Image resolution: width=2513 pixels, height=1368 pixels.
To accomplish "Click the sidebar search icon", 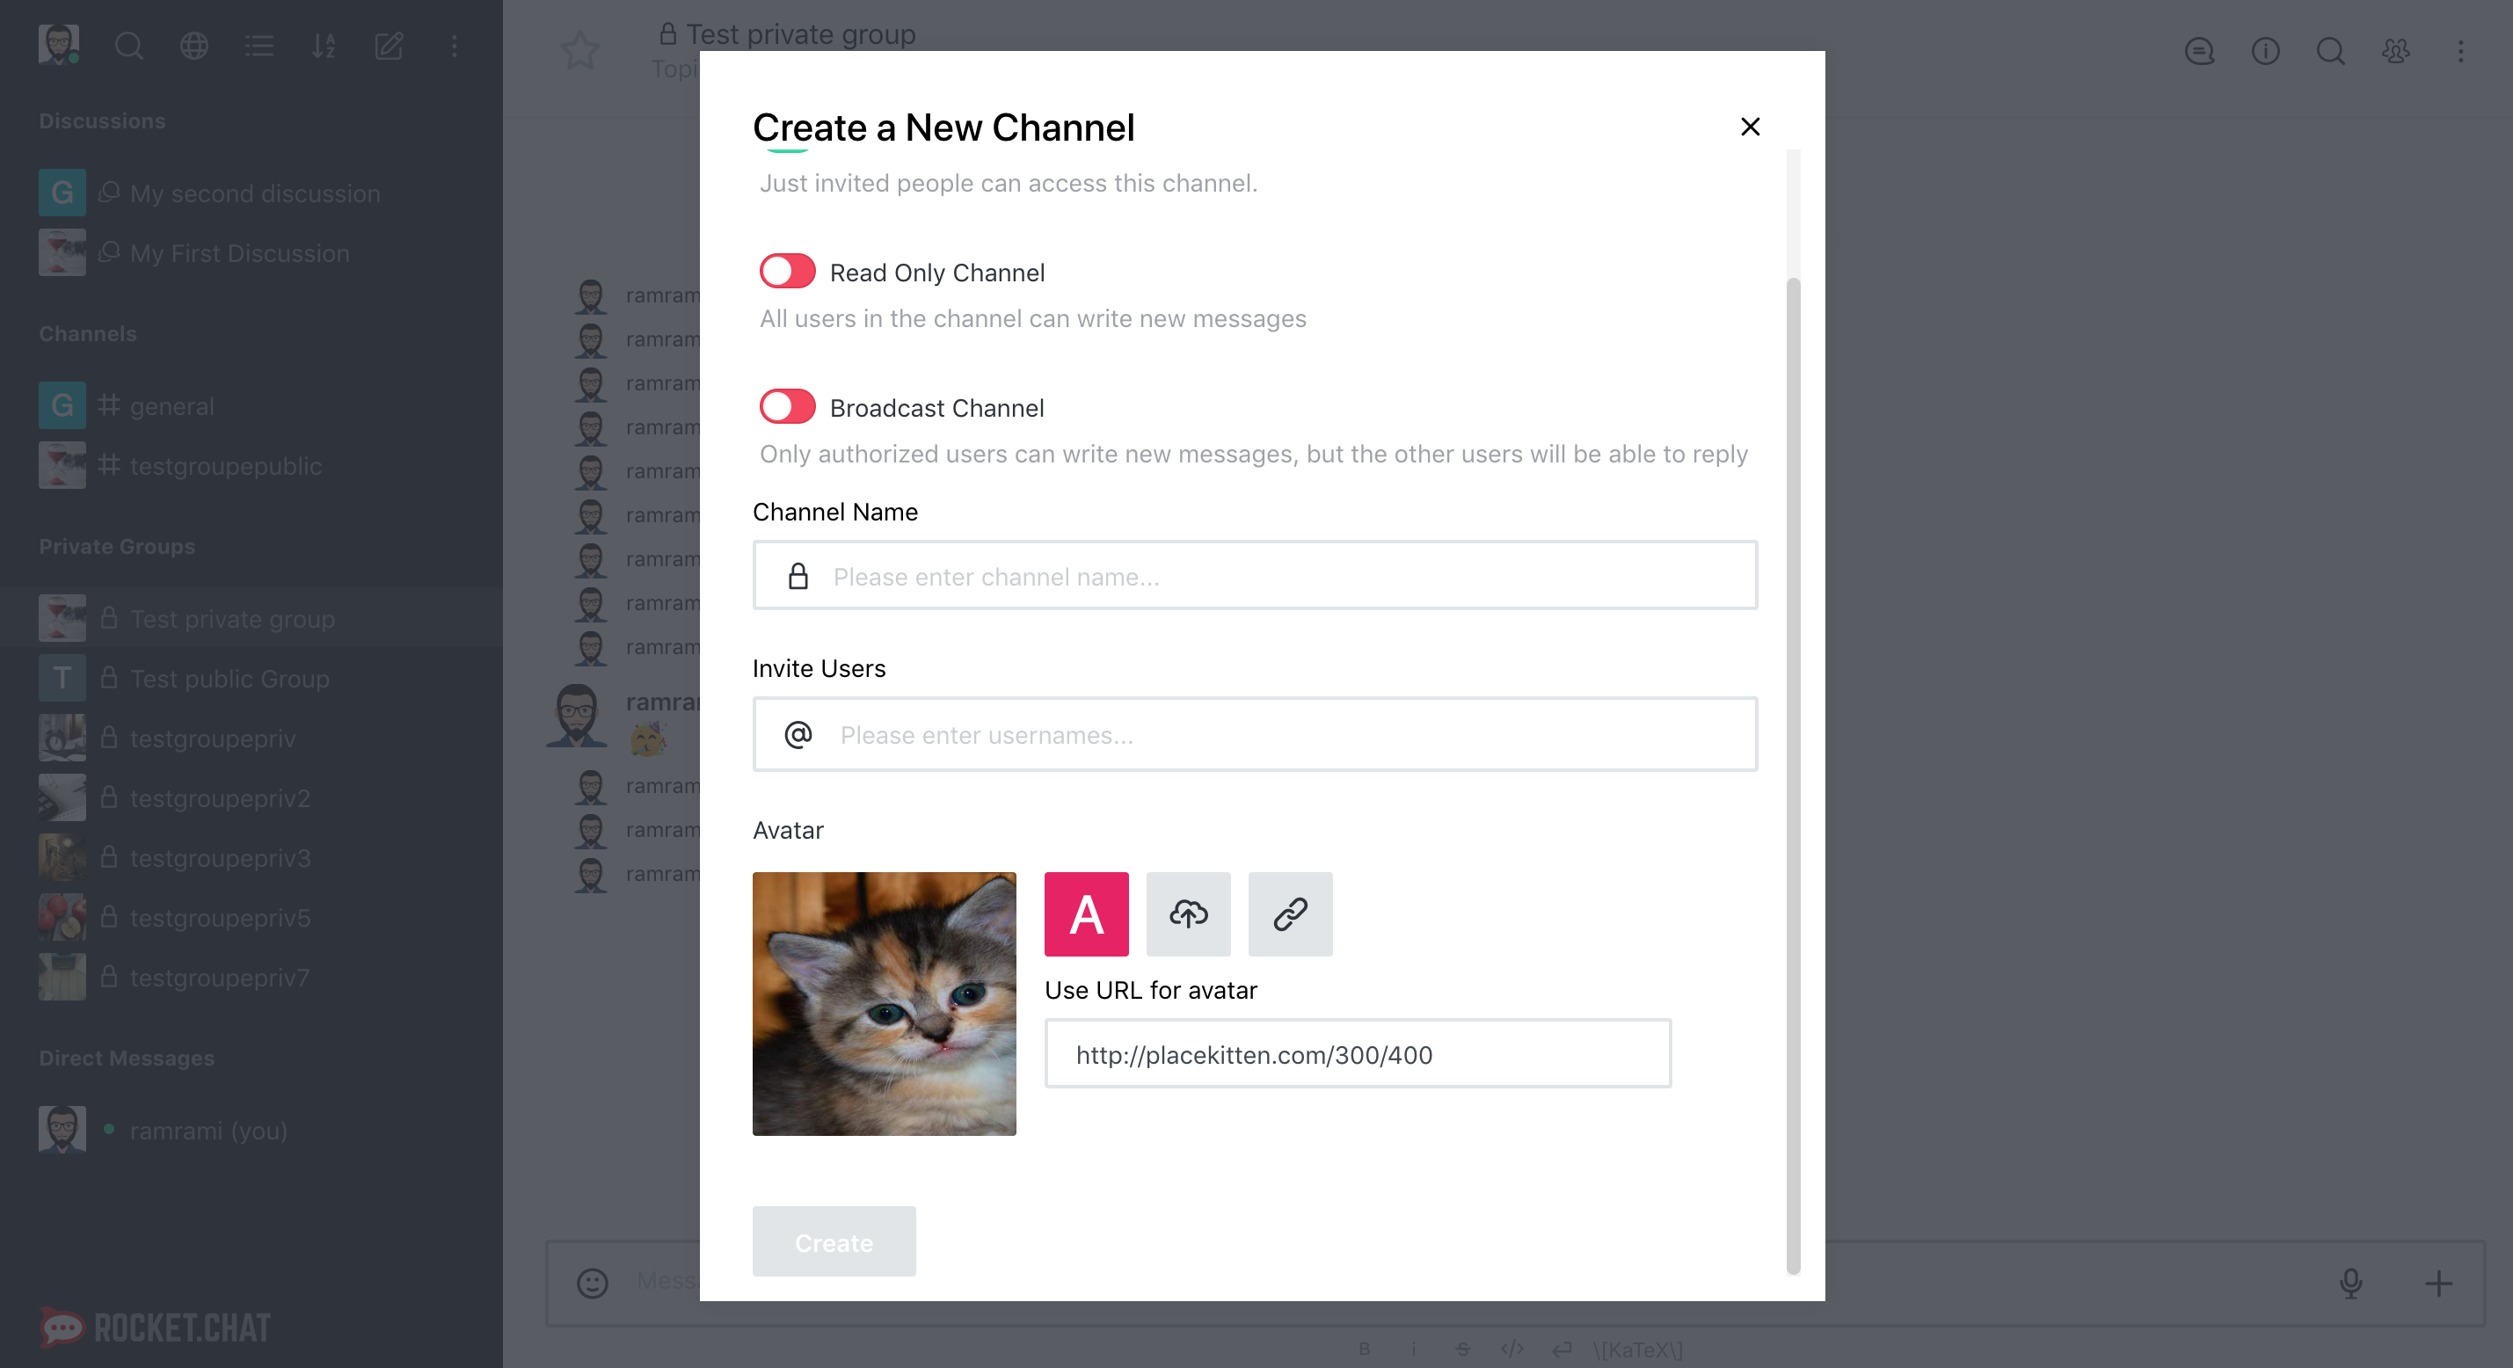I will 128,46.
